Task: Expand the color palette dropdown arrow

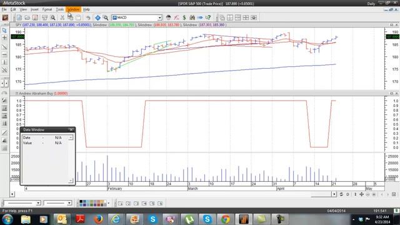Action: 109,203
